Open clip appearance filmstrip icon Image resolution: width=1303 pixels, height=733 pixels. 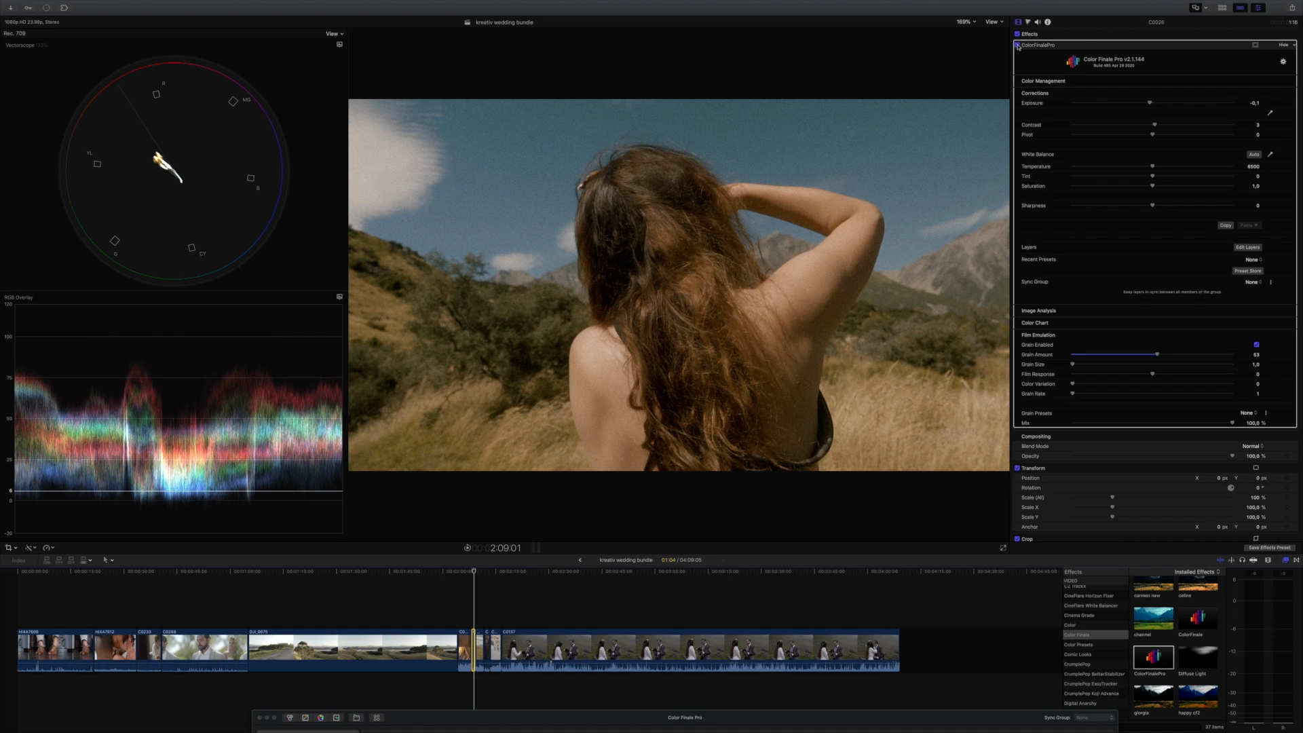pyautogui.click(x=1268, y=560)
